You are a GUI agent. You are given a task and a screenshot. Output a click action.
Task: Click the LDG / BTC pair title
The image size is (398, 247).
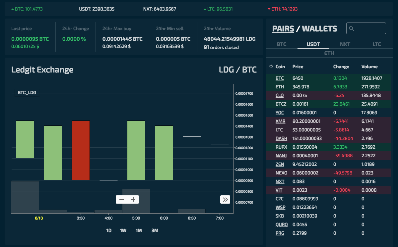pyautogui.click(x=238, y=70)
